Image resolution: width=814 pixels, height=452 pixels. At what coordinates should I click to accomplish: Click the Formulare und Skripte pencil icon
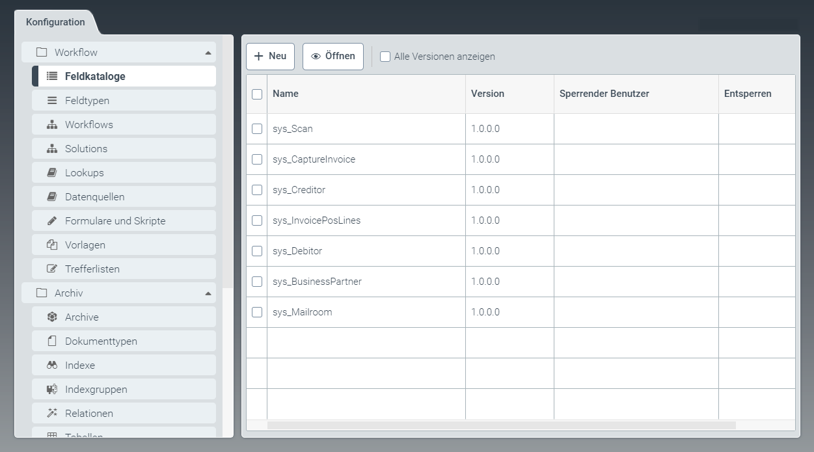(52, 221)
